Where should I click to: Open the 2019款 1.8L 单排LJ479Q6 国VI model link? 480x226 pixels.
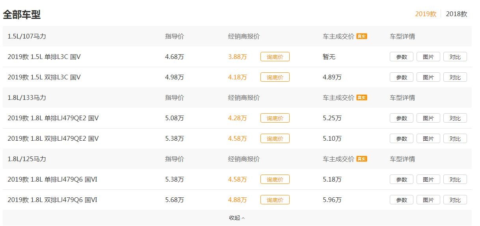(52, 180)
